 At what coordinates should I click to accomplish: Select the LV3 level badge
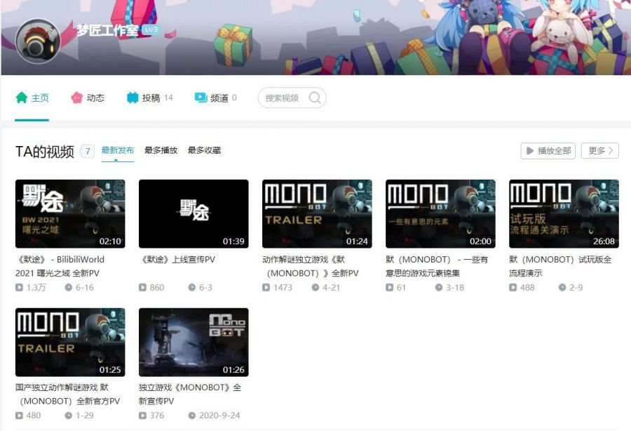(x=151, y=29)
